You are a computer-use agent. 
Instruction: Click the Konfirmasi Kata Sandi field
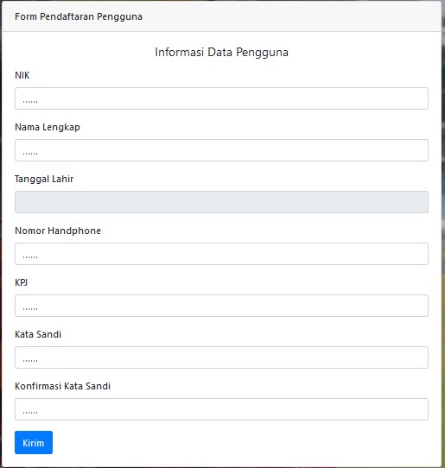tap(221, 409)
